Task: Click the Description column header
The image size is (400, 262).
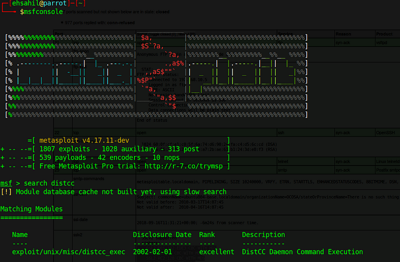Action: (263, 234)
